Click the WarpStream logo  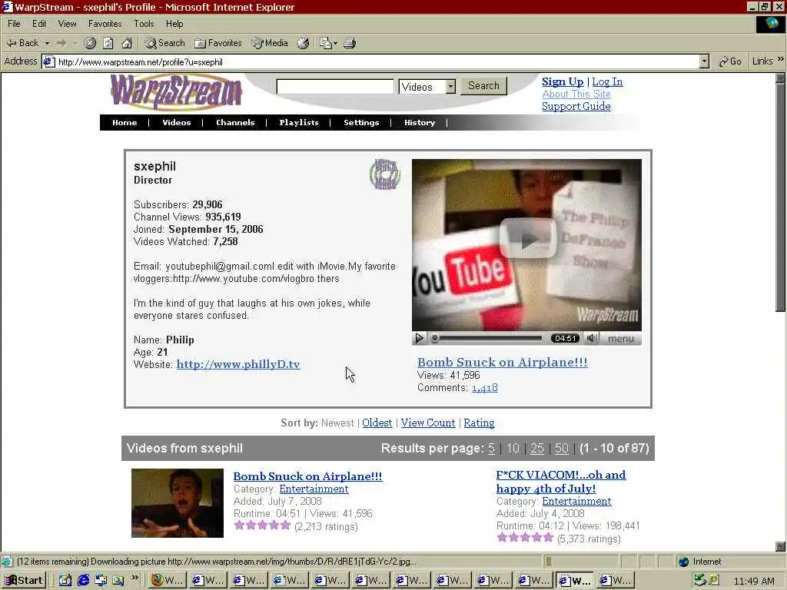pos(176,92)
